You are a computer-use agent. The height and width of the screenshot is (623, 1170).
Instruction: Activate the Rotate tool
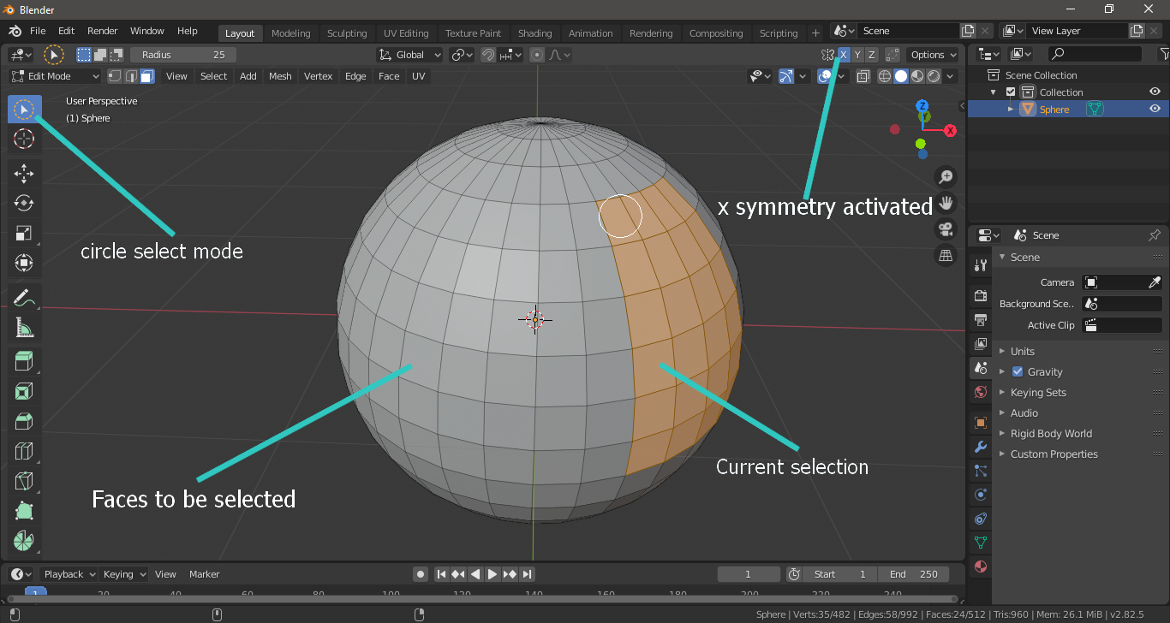tap(24, 203)
